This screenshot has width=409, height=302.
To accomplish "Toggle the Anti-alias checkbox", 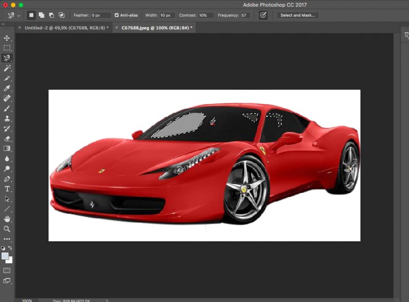I will pos(117,15).
